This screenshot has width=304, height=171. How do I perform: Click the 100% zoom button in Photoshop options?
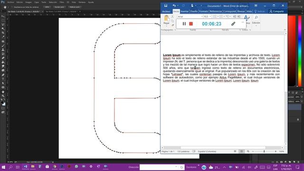coord(47,7)
